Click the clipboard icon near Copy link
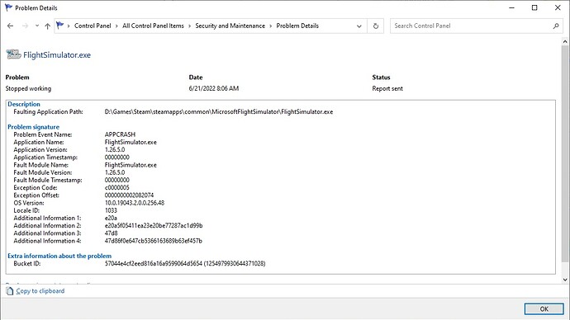The width and height of the screenshot is (570, 320). [x=10, y=291]
